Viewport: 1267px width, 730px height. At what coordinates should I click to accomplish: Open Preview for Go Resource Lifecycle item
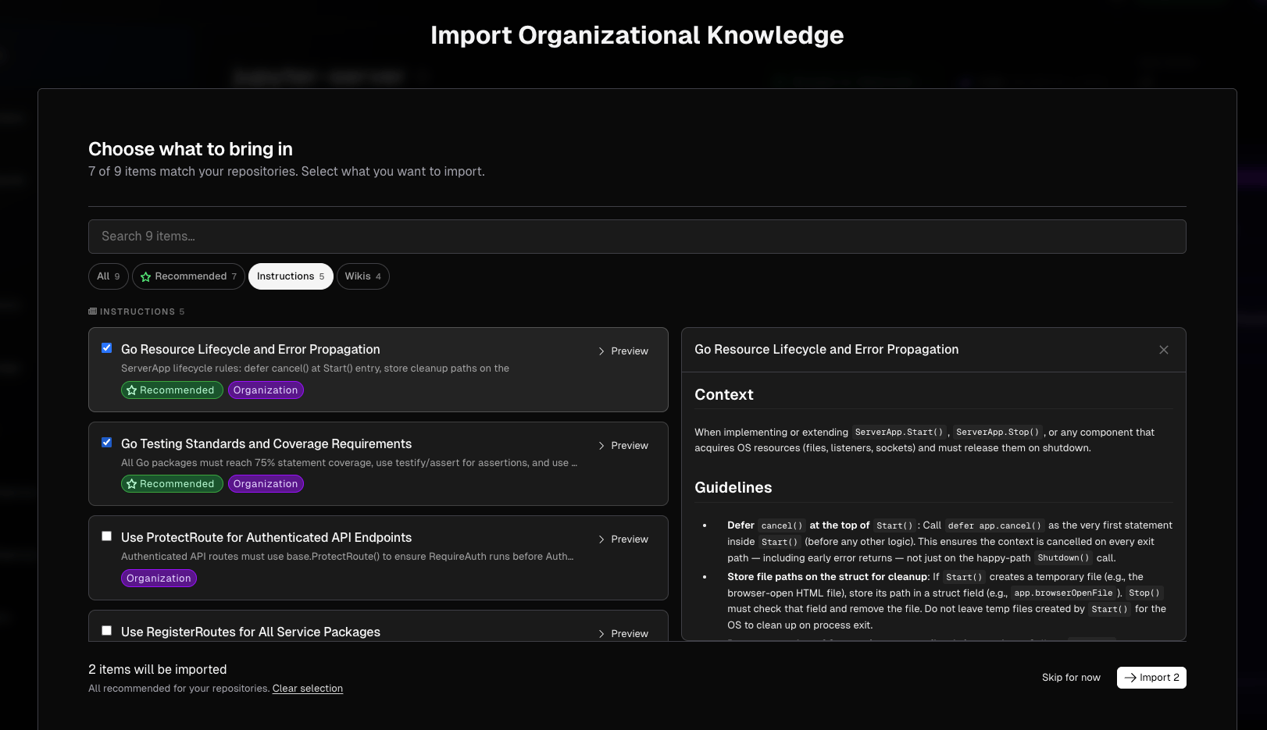[x=623, y=351]
